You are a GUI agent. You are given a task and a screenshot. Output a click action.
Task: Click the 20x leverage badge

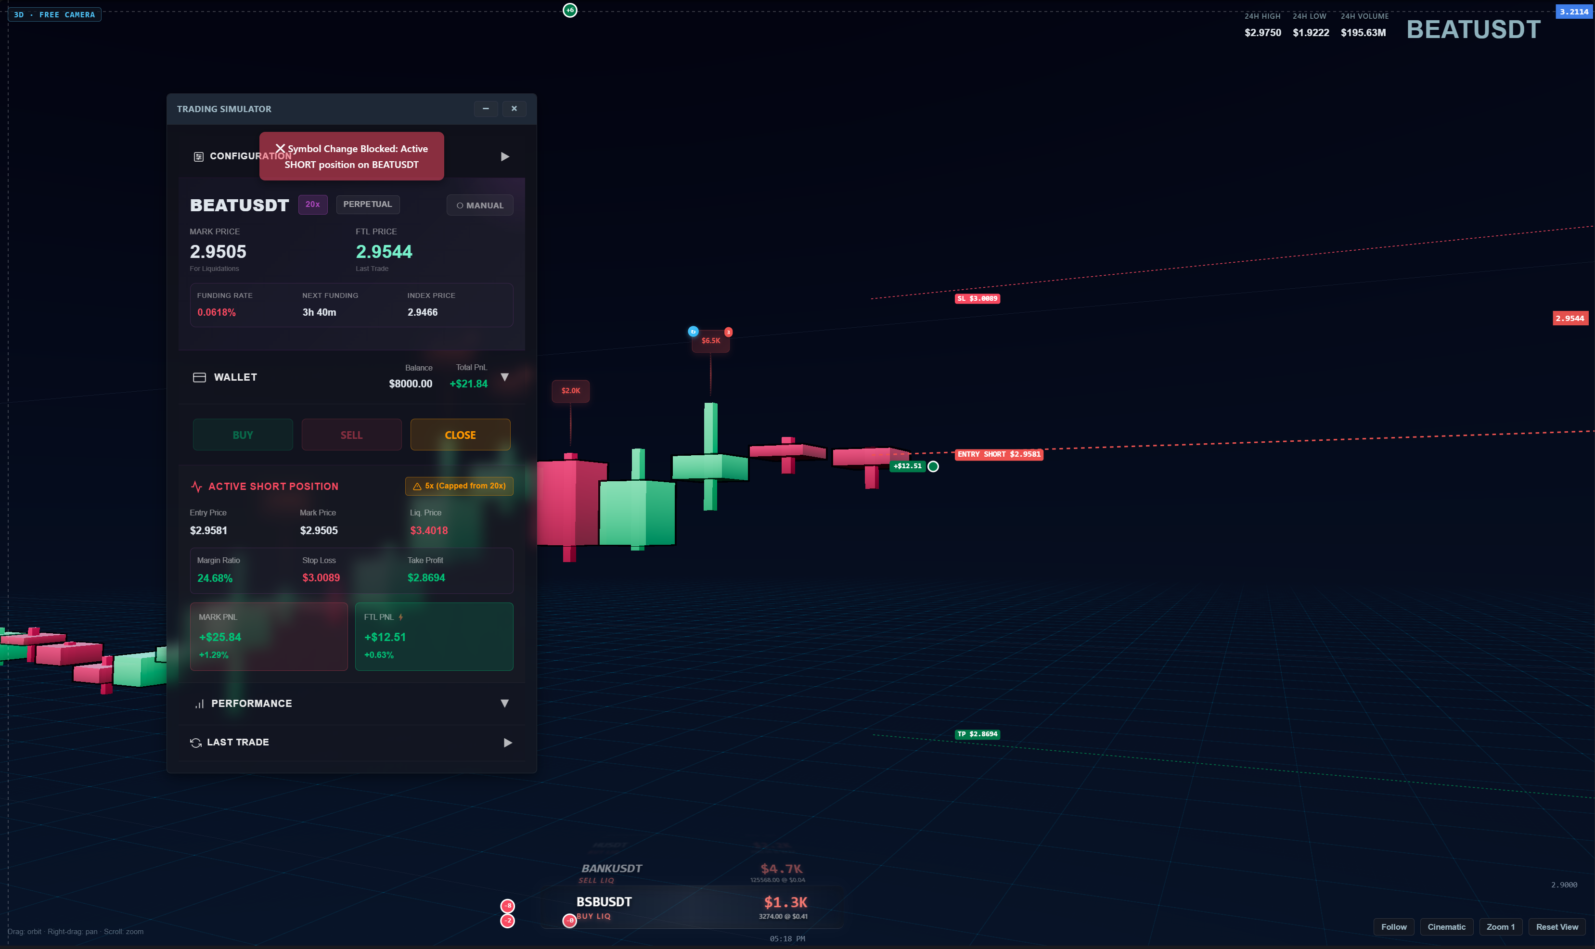click(313, 205)
